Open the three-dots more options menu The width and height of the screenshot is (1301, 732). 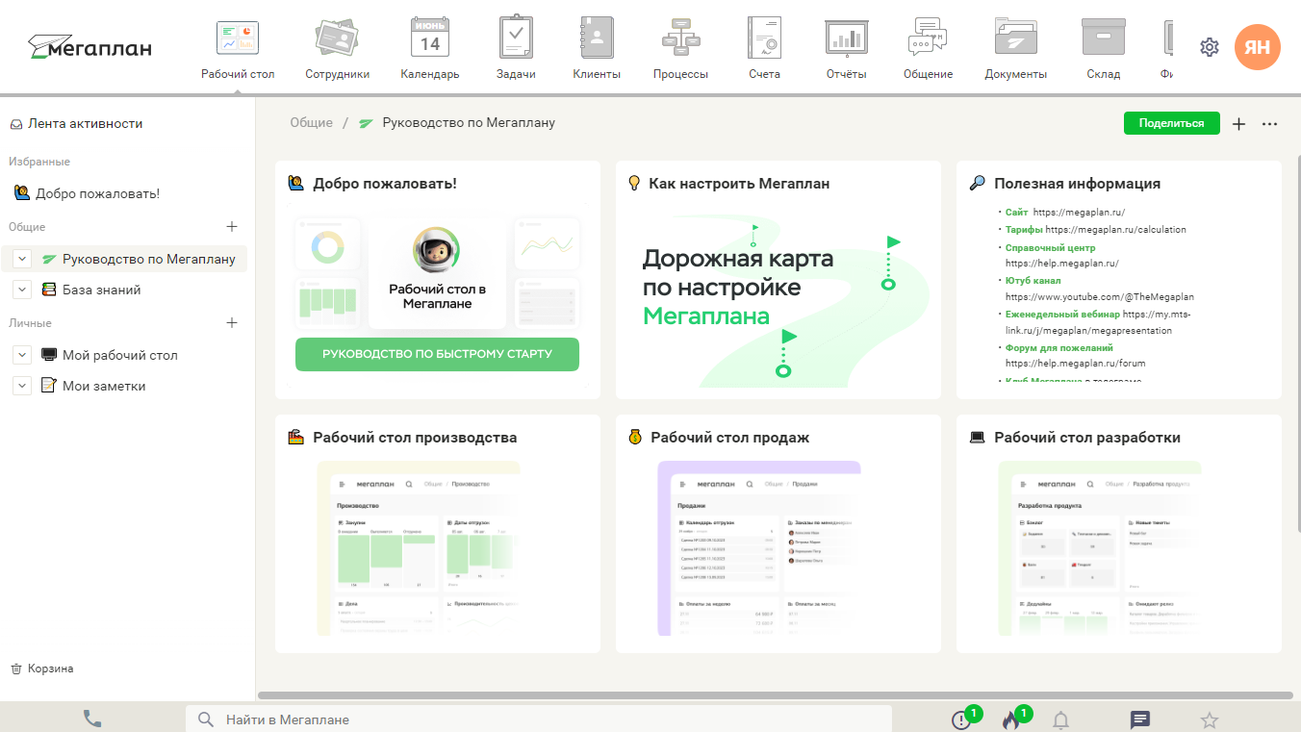coord(1270,123)
